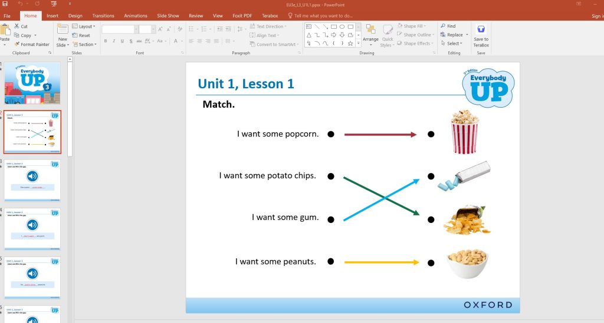Expand the font size dropdown arrow

tap(153, 29)
